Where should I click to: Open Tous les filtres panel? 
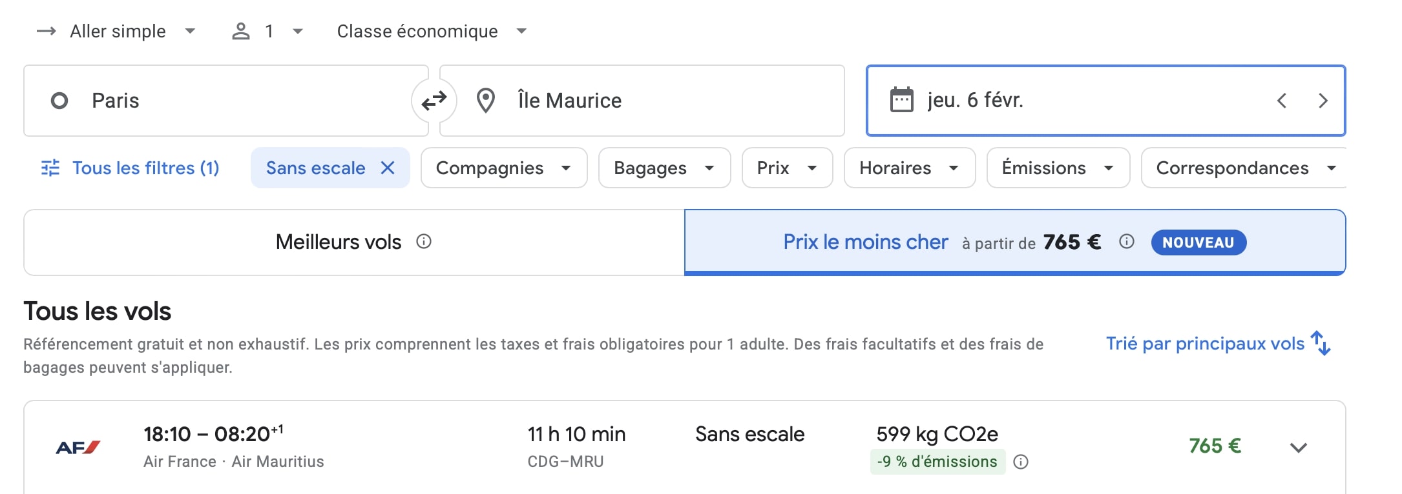131,168
